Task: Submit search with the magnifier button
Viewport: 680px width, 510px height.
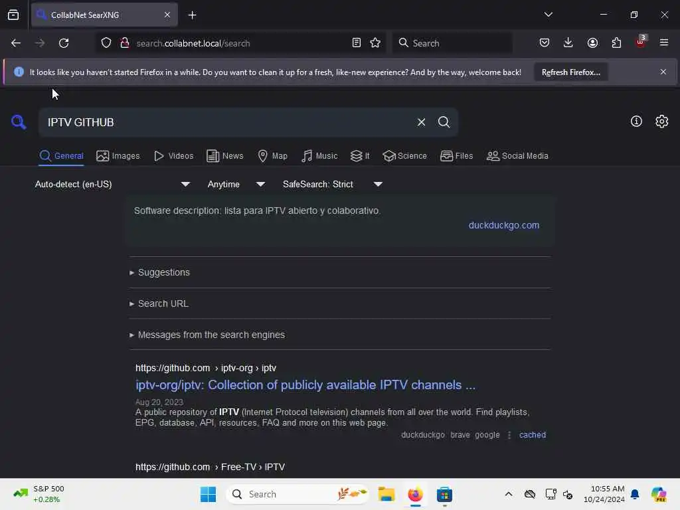Action: [444, 122]
